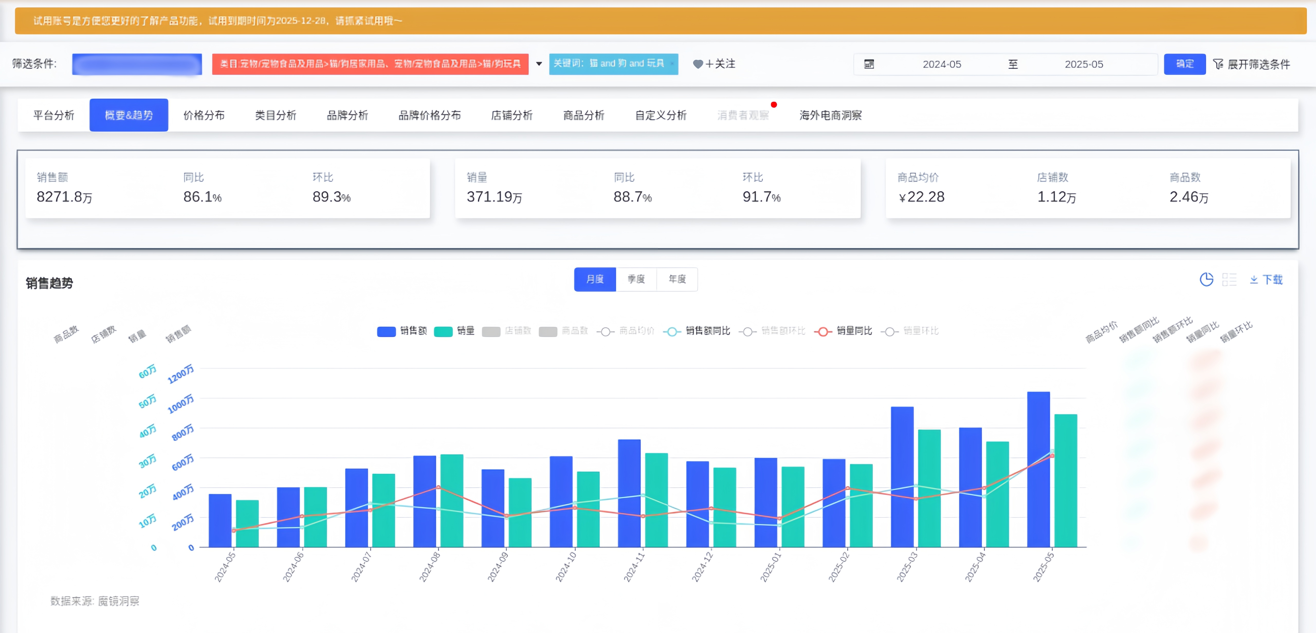Click the 确定 confirm button
Image resolution: width=1316 pixels, height=633 pixels.
1185,64
